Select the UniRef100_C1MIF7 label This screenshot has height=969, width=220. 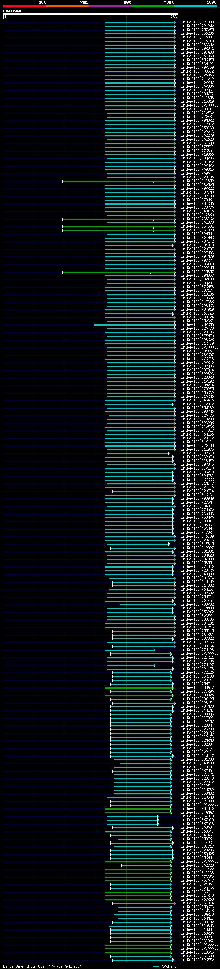click(x=197, y=483)
